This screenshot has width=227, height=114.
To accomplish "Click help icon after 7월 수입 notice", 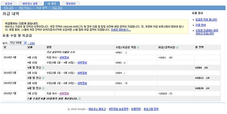I will click(x=79, y=99).
